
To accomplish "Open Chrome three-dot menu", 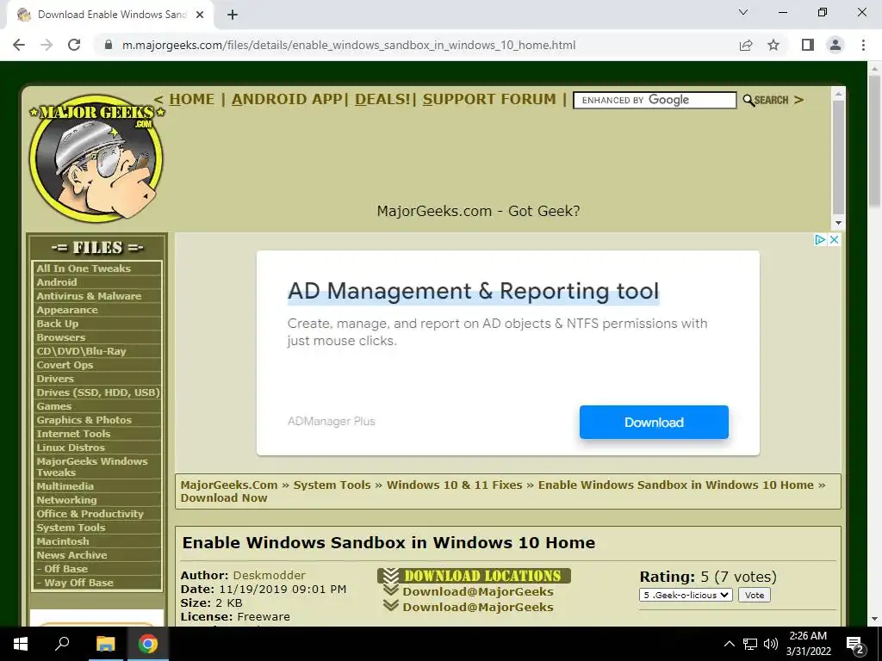I will coord(863,45).
